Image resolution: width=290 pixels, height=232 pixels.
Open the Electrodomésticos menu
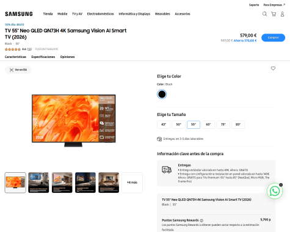[100, 14]
